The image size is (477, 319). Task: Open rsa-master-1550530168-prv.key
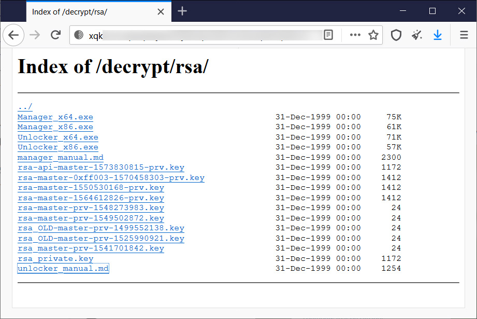tap(91, 187)
